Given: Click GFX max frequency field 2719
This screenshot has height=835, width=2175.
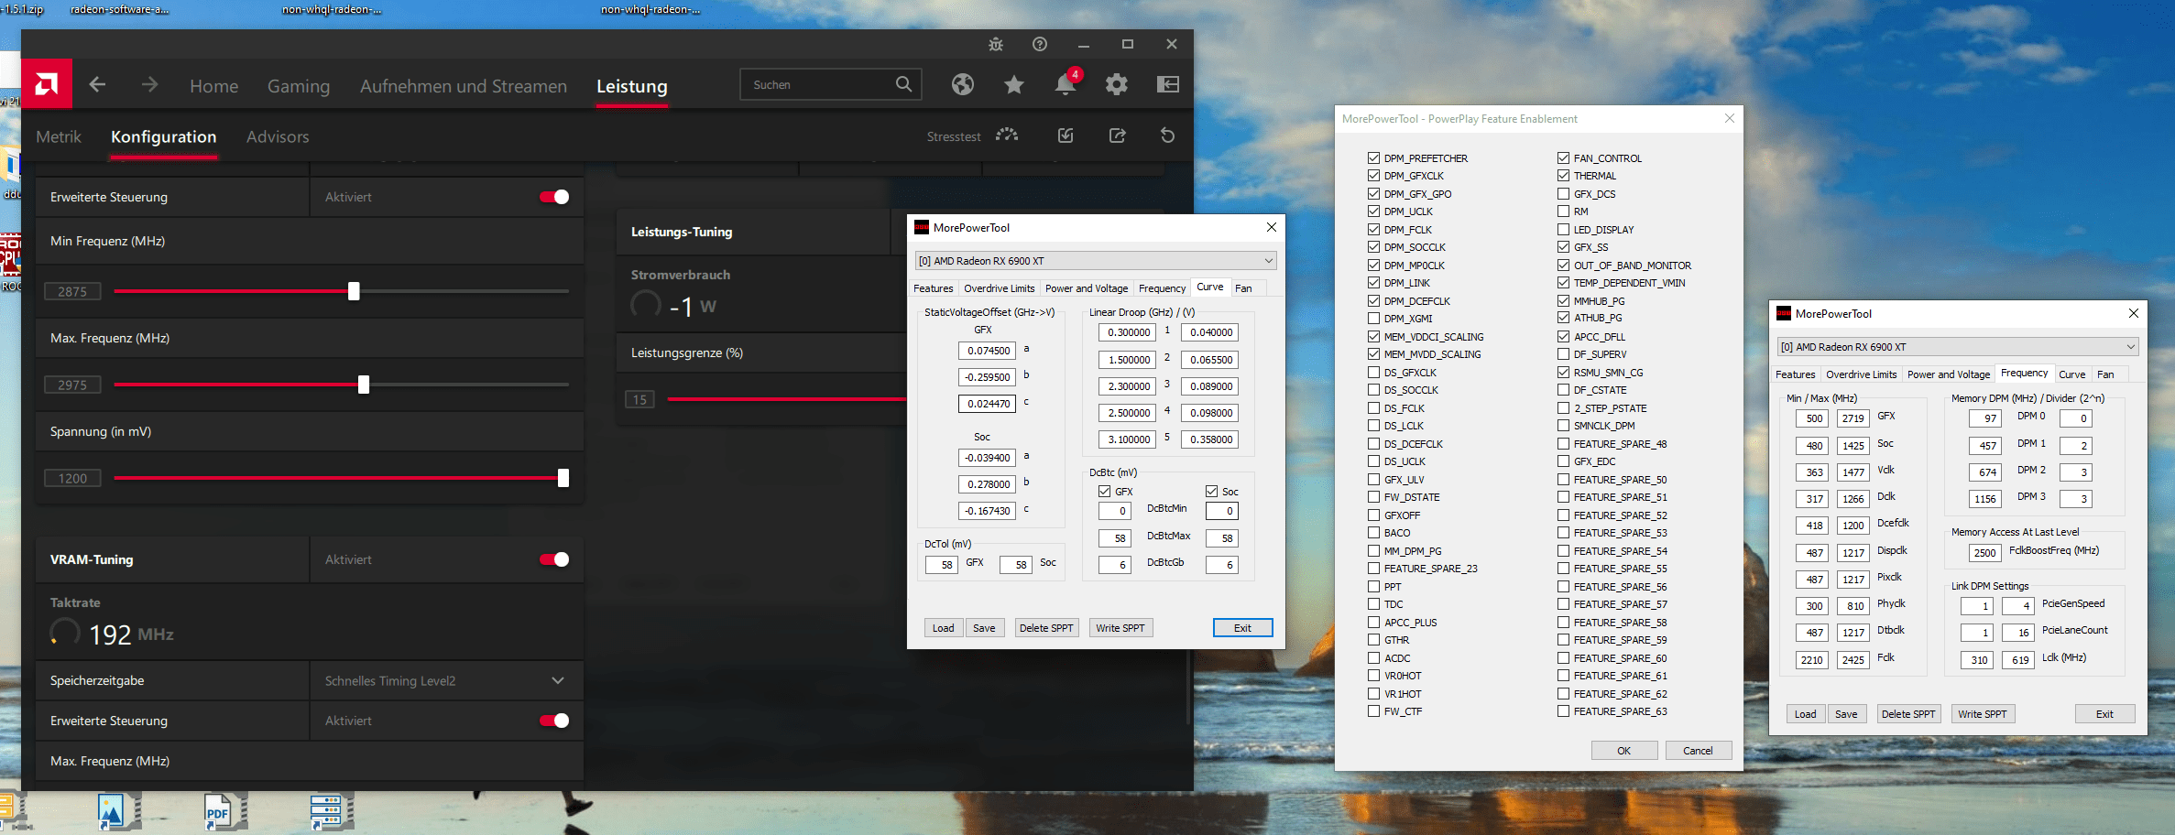Looking at the screenshot, I should click(1853, 418).
